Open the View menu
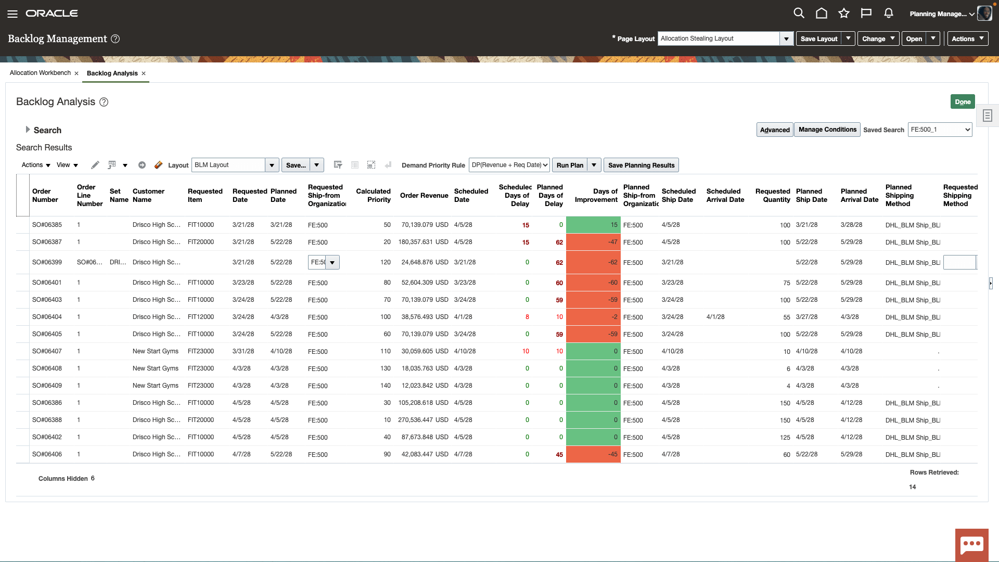This screenshot has width=999, height=562. [67, 165]
